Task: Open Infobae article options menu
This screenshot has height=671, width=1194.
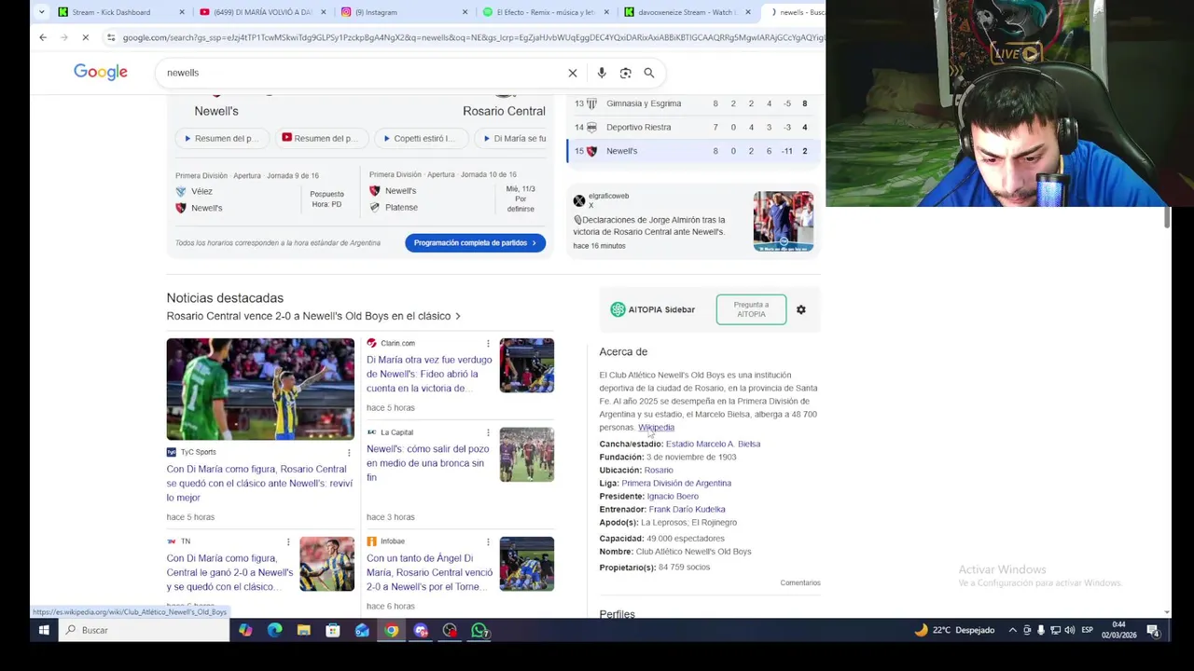Action: tap(488, 541)
